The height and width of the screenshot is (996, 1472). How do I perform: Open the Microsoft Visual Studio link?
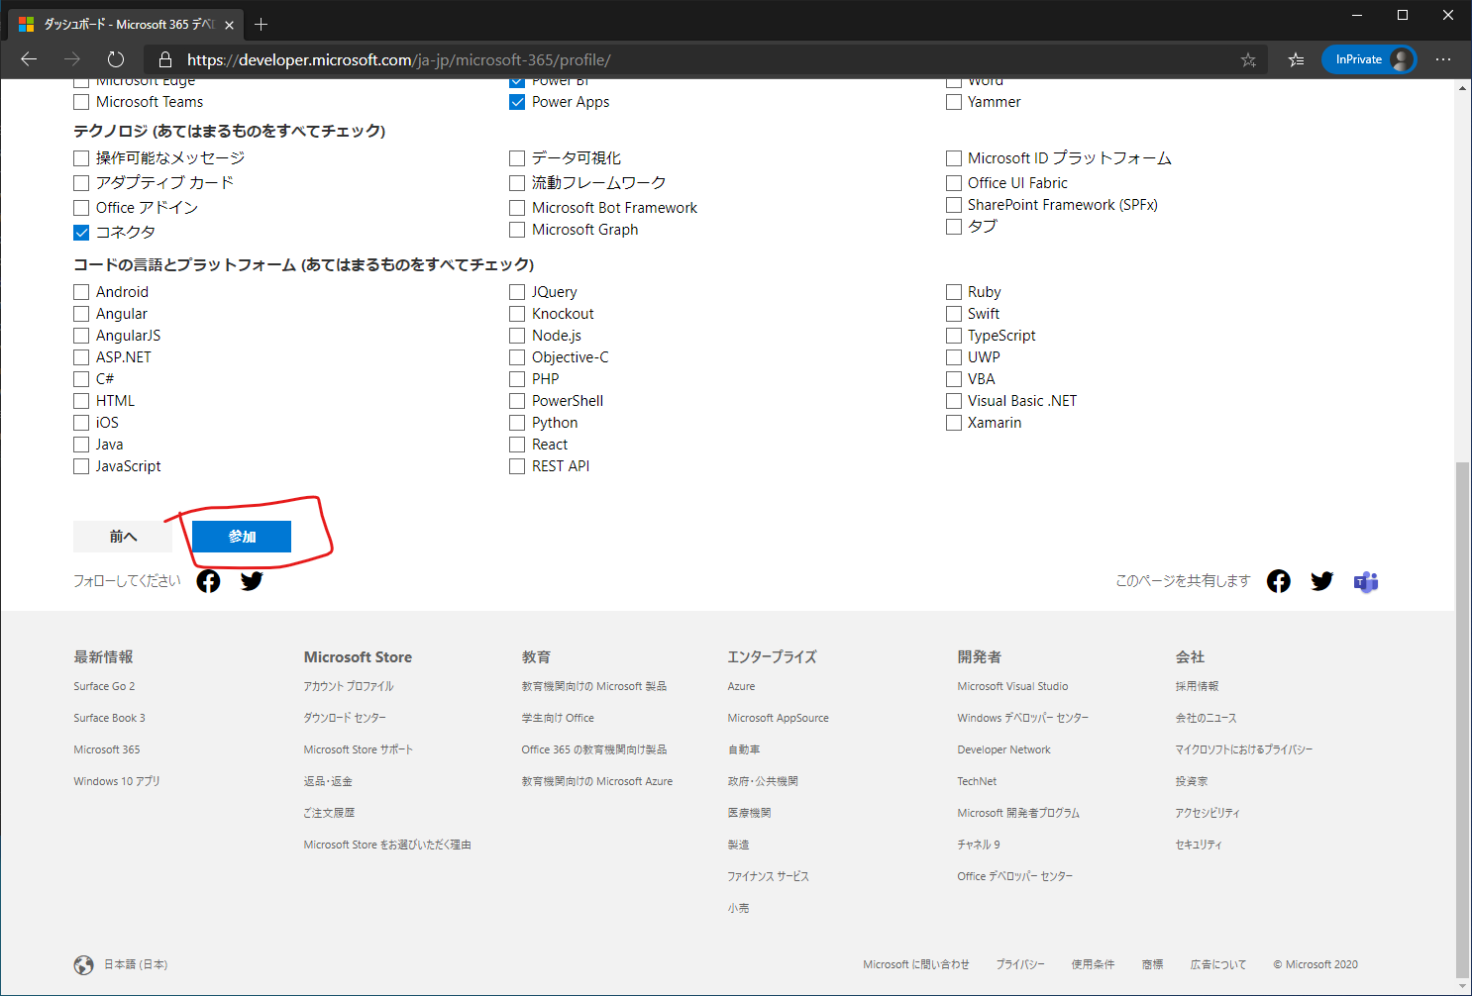pos(1012,686)
